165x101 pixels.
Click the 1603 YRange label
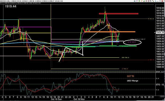coord(133,81)
